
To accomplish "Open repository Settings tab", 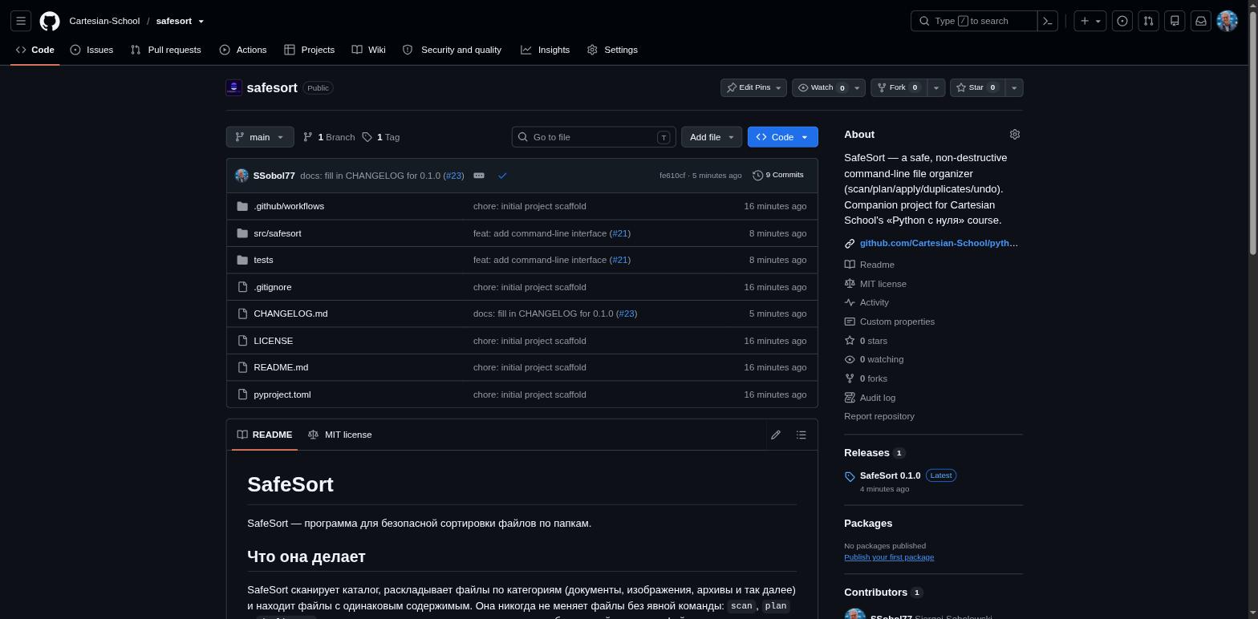I will pos(612,50).
